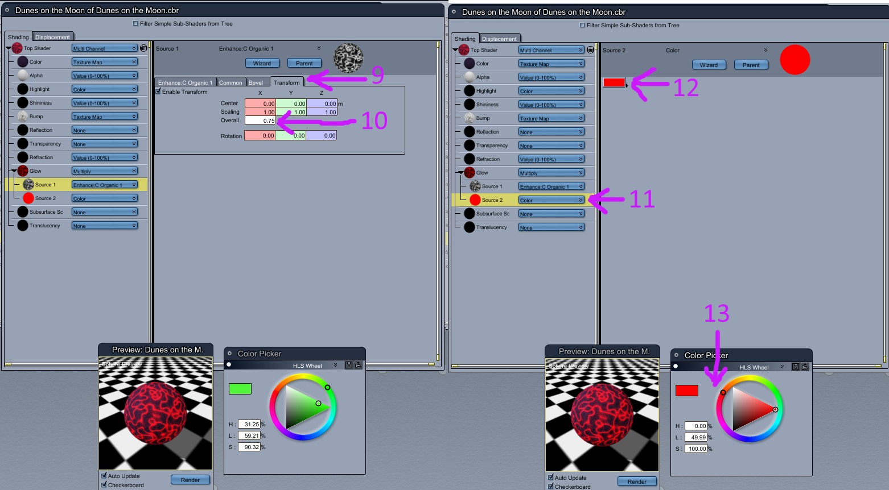Screen dimensions: 889x490
Task: Open the HLS Wheel dropdown in the green Color Picker
Action: click(315, 366)
